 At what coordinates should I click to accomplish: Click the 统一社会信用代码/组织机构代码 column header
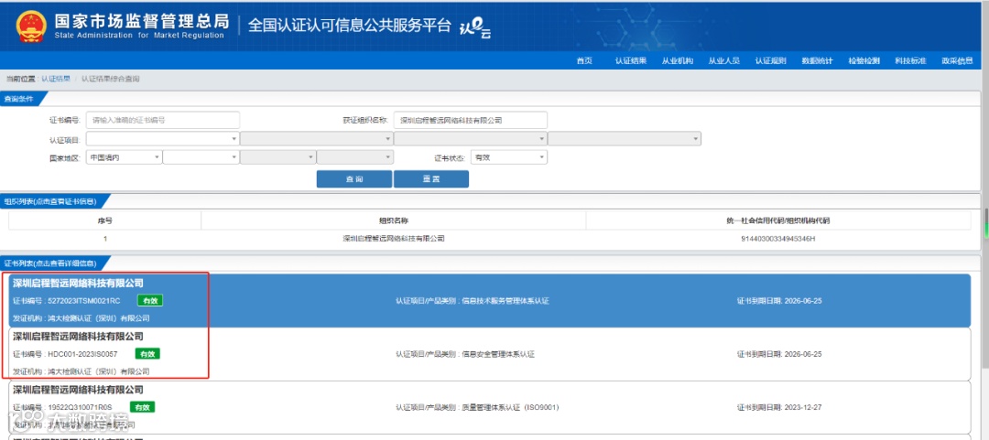point(778,220)
